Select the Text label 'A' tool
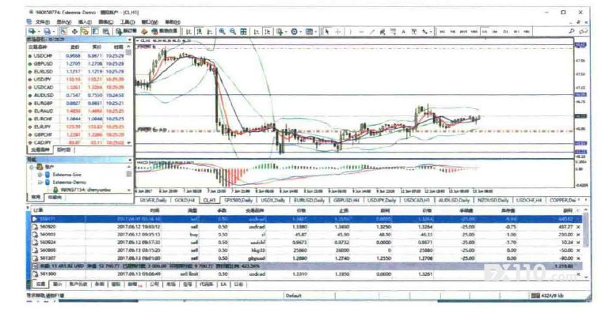 tap(403, 32)
